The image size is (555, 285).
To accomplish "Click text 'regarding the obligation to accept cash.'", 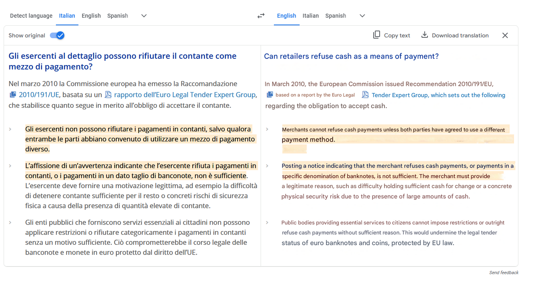I will tap(326, 106).
